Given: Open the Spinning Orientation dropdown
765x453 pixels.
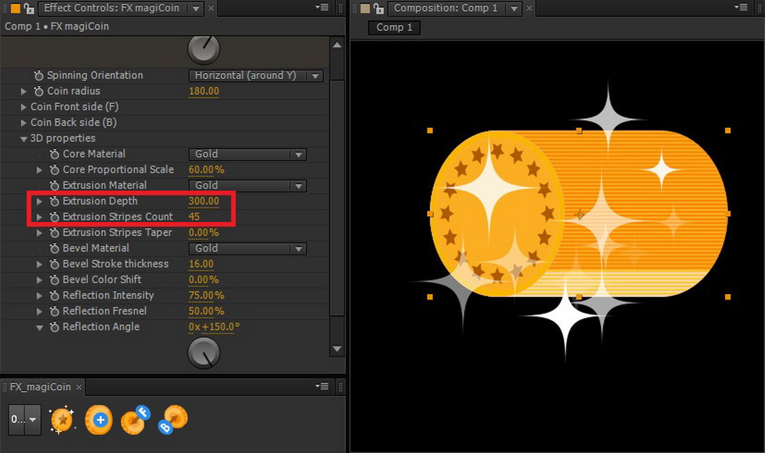Looking at the screenshot, I should [x=256, y=75].
